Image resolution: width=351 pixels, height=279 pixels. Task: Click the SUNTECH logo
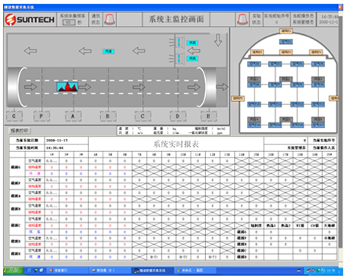pos(30,20)
